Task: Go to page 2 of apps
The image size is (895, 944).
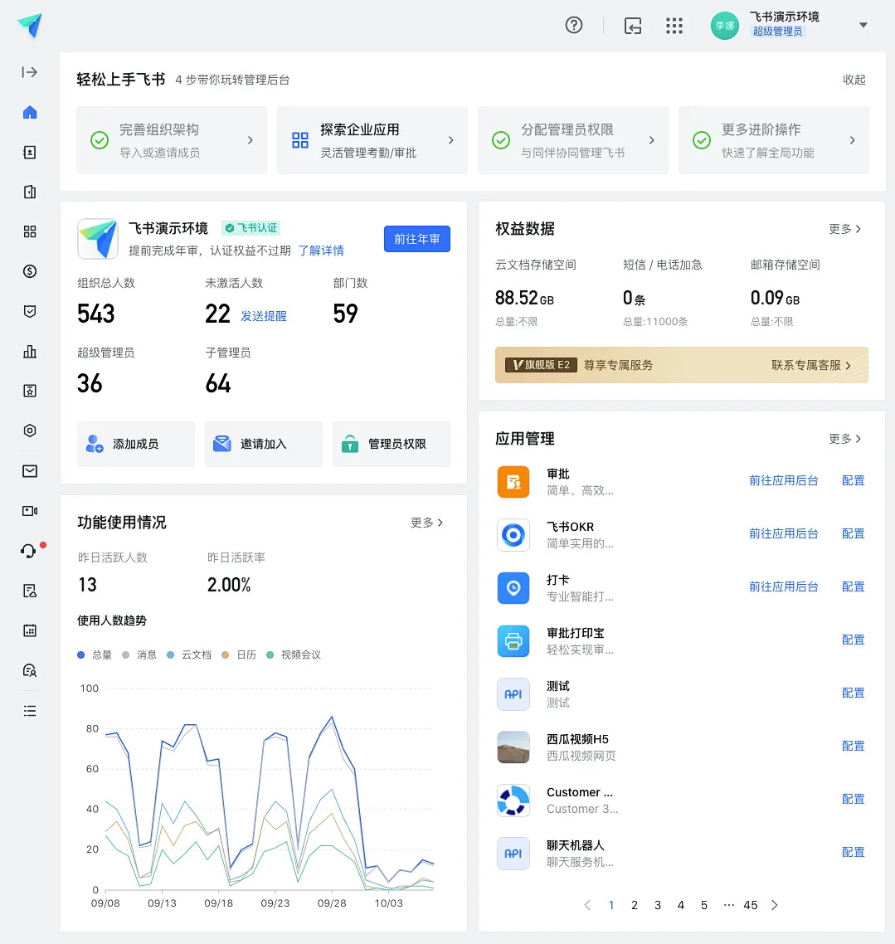Action: (x=635, y=906)
